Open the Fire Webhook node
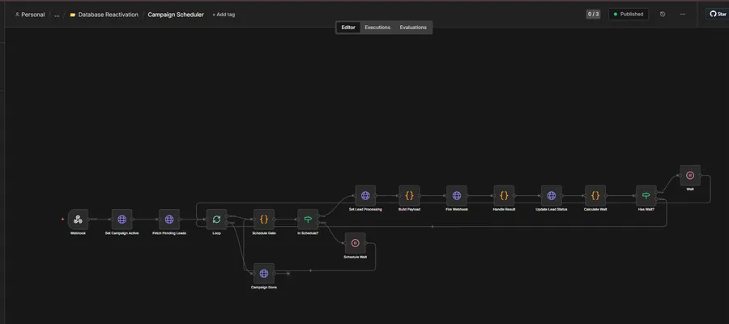 pos(457,196)
